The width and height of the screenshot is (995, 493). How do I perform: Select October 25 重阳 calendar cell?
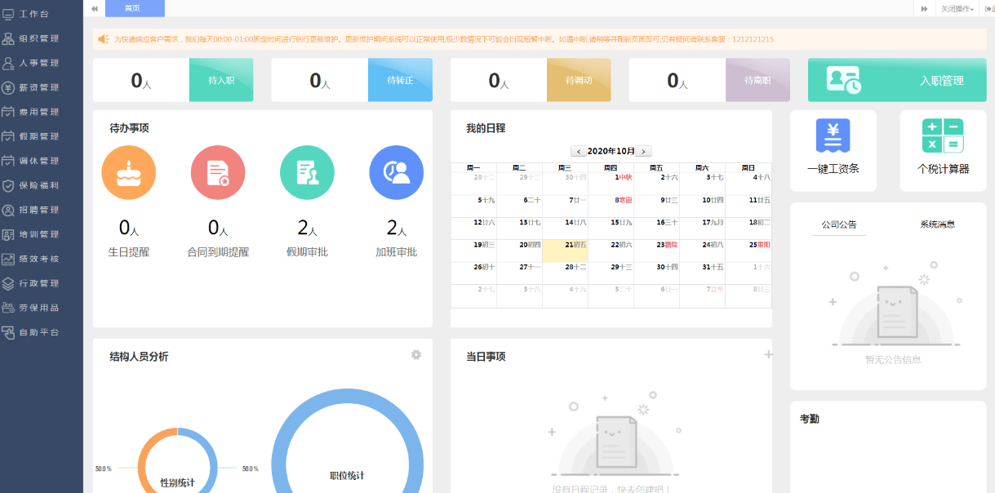click(x=748, y=251)
